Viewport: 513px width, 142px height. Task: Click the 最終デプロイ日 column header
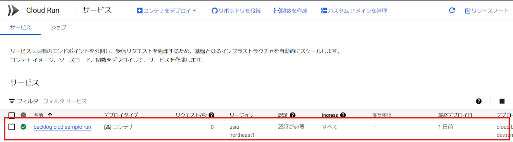(x=455, y=115)
